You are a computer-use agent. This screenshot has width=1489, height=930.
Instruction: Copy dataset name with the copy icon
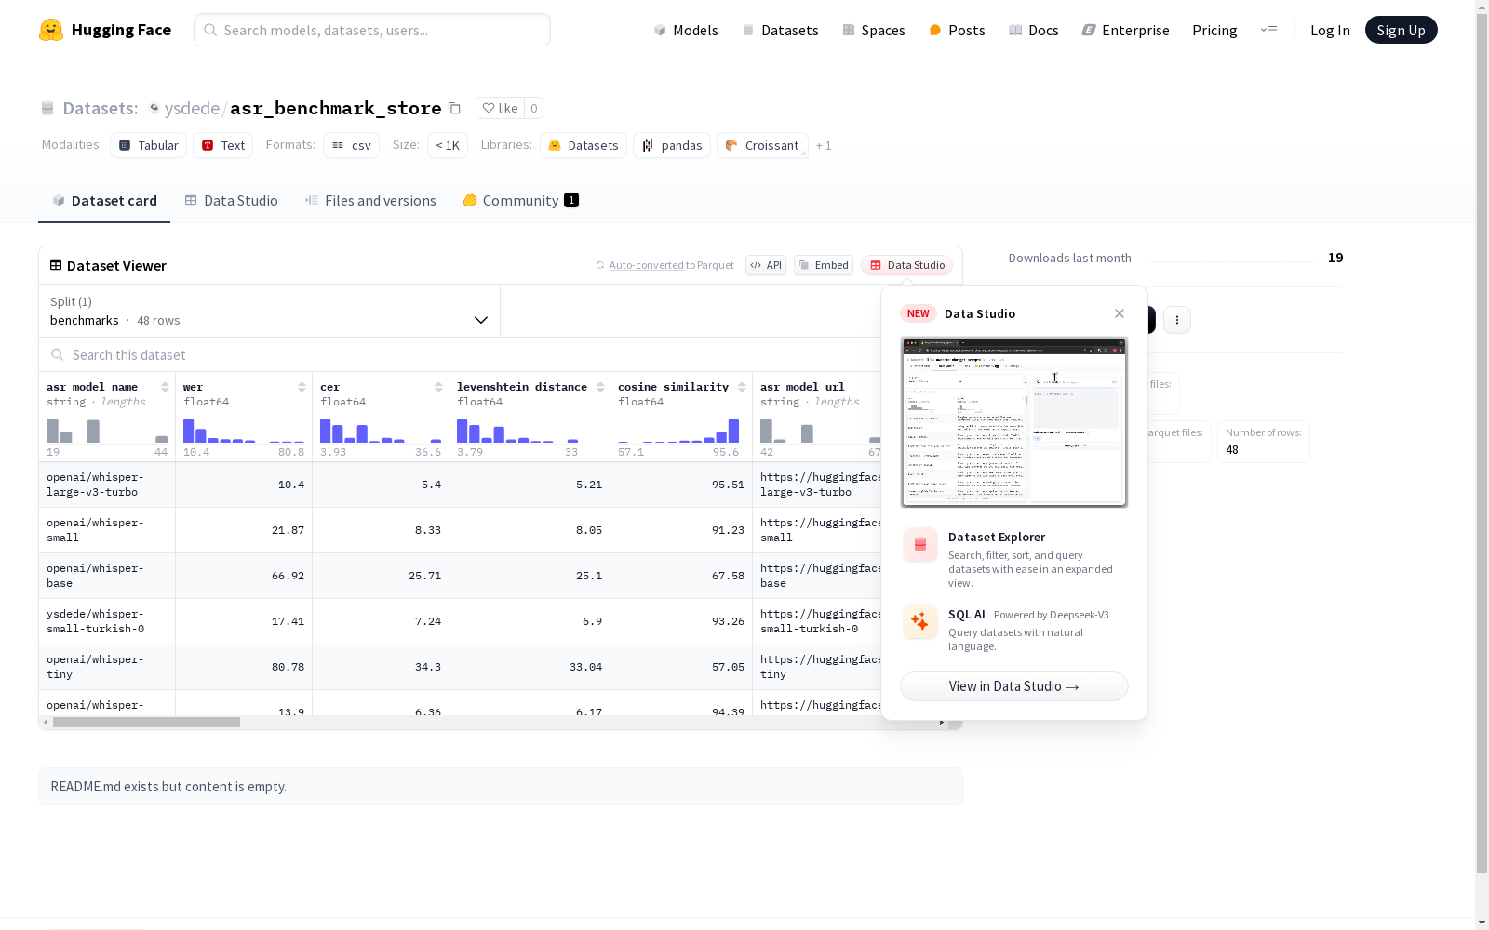tap(454, 108)
